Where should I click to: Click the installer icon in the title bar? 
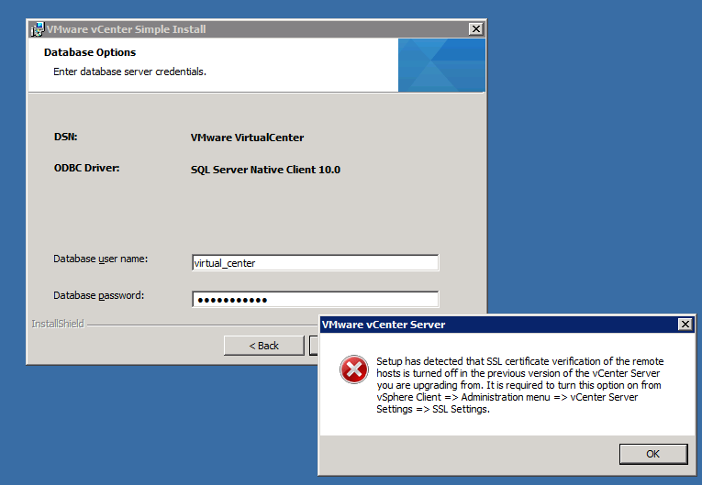tap(38, 29)
